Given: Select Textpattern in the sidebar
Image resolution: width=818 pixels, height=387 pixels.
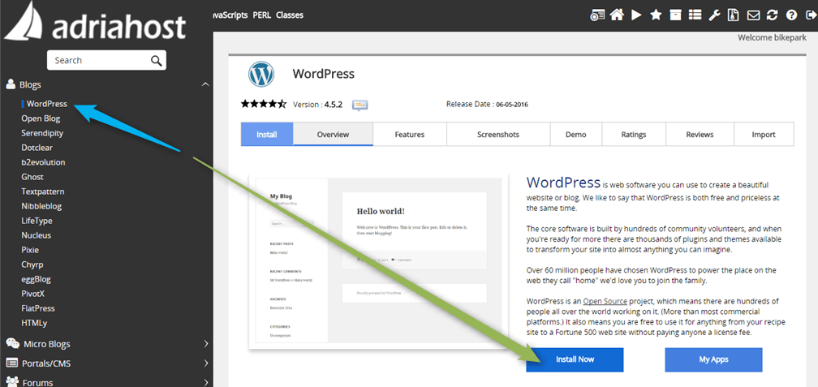Looking at the screenshot, I should [x=43, y=191].
